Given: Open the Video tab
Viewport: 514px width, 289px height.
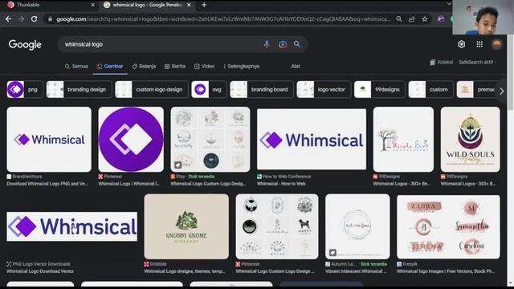Looking at the screenshot, I should [205, 66].
